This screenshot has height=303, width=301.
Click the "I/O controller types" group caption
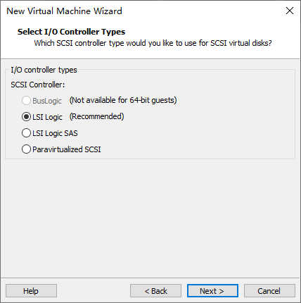[x=44, y=70]
